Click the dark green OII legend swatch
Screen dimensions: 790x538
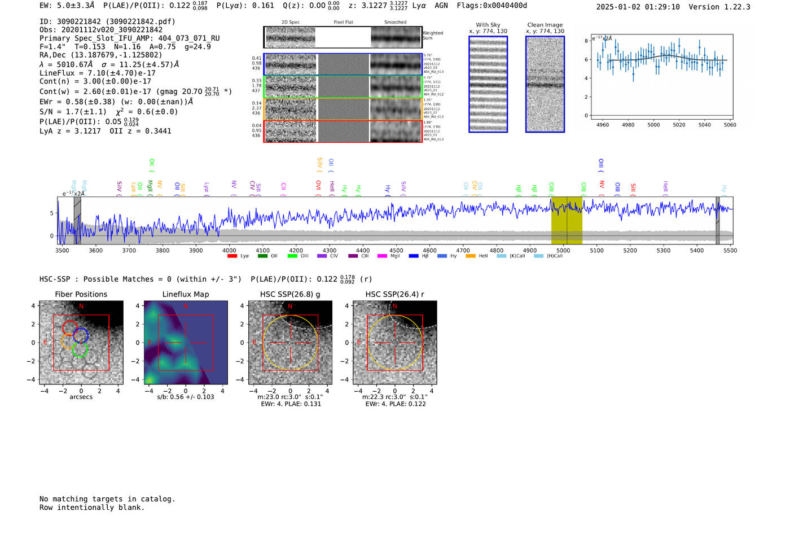[x=262, y=256]
